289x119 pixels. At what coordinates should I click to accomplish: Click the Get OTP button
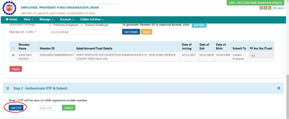point(16,108)
